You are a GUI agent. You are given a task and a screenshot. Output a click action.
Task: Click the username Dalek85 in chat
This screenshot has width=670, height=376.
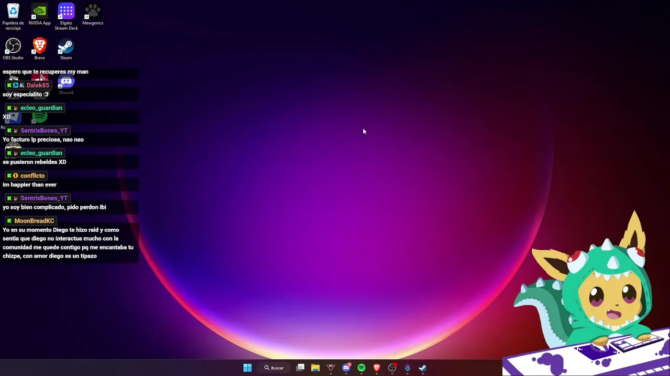[x=38, y=85]
